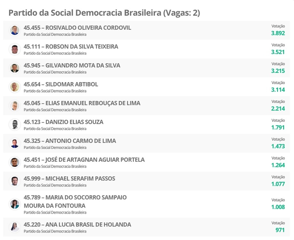Open candidate 45.111 Robson da Silva Teixeira
The width and height of the screenshot is (294, 240).
click(71, 47)
